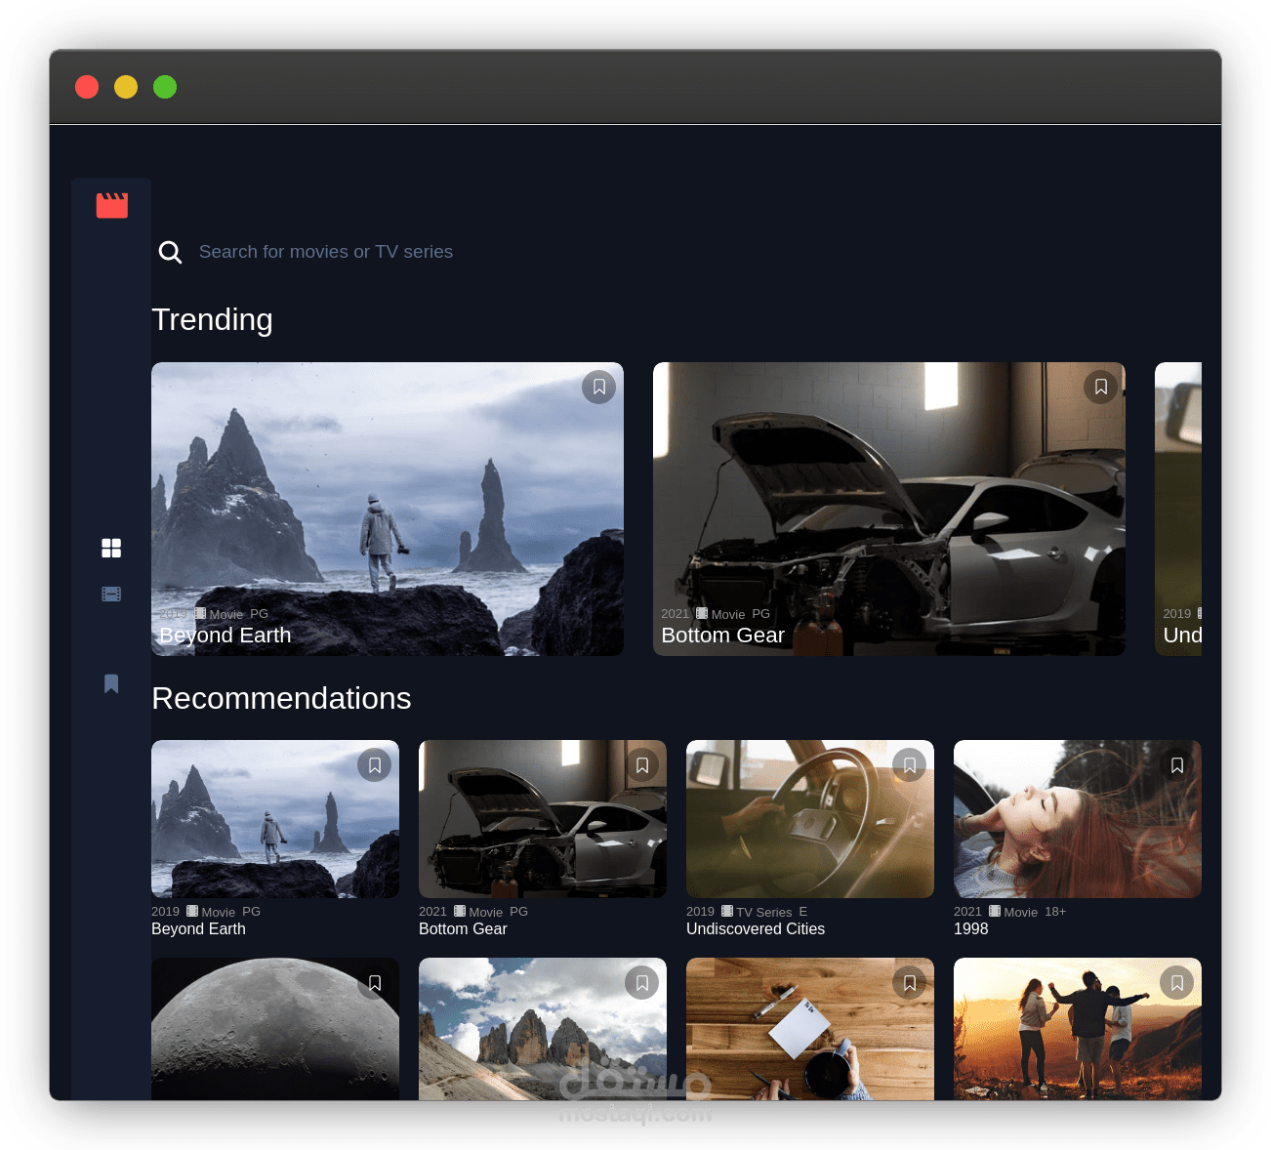Open the partially visible third trending card
This screenshot has height=1150, width=1271.
1178,509
